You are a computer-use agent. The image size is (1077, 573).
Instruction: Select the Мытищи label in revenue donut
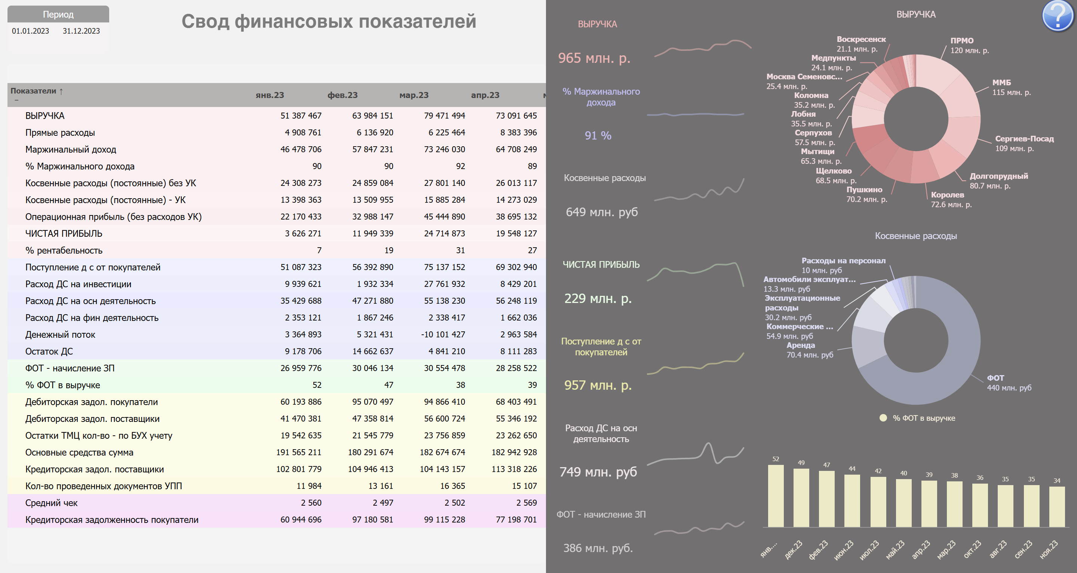[x=821, y=156]
